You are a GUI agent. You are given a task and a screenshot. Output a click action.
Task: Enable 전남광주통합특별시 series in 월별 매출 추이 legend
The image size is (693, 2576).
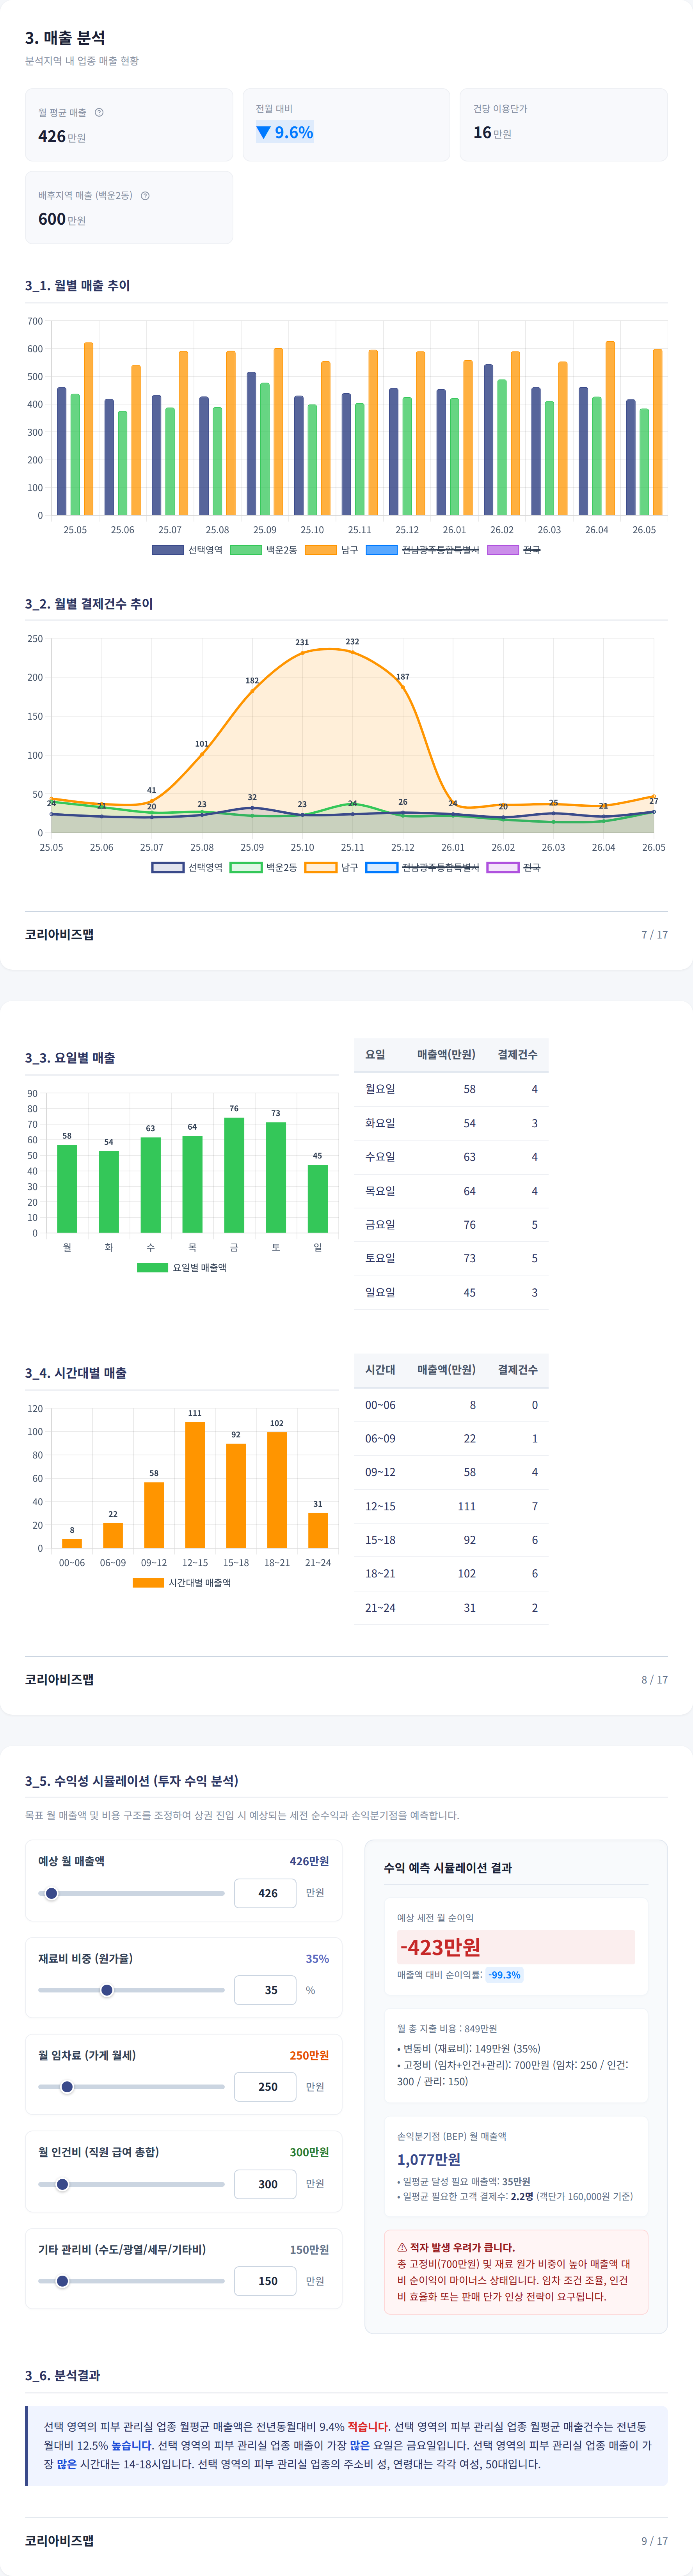(423, 550)
